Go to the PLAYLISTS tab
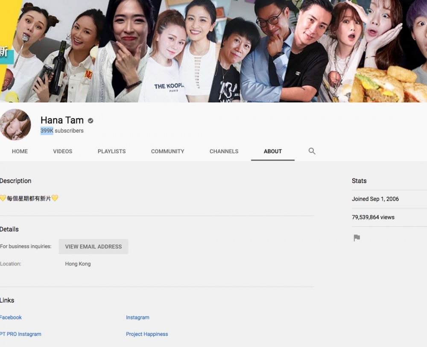The image size is (427, 347). tap(111, 152)
